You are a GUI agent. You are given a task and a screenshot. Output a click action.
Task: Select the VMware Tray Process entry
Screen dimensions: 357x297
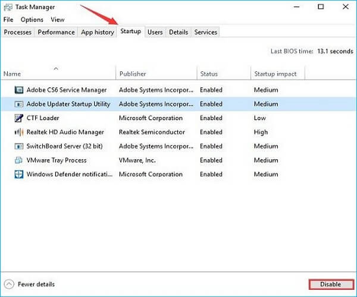click(x=57, y=160)
